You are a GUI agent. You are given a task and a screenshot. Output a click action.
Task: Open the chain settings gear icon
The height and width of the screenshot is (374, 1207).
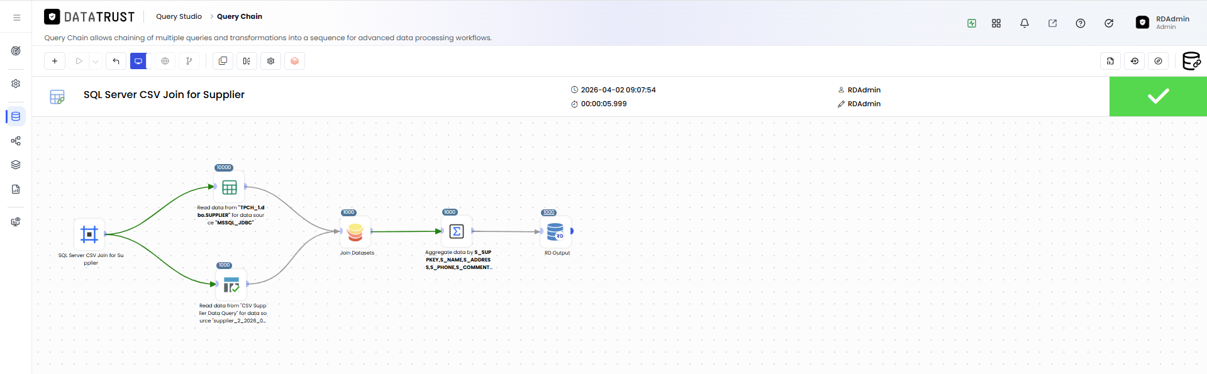pyautogui.click(x=271, y=61)
